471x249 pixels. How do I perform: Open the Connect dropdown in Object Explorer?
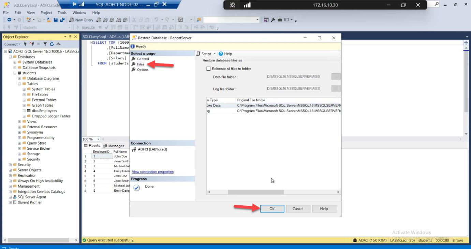[12, 44]
